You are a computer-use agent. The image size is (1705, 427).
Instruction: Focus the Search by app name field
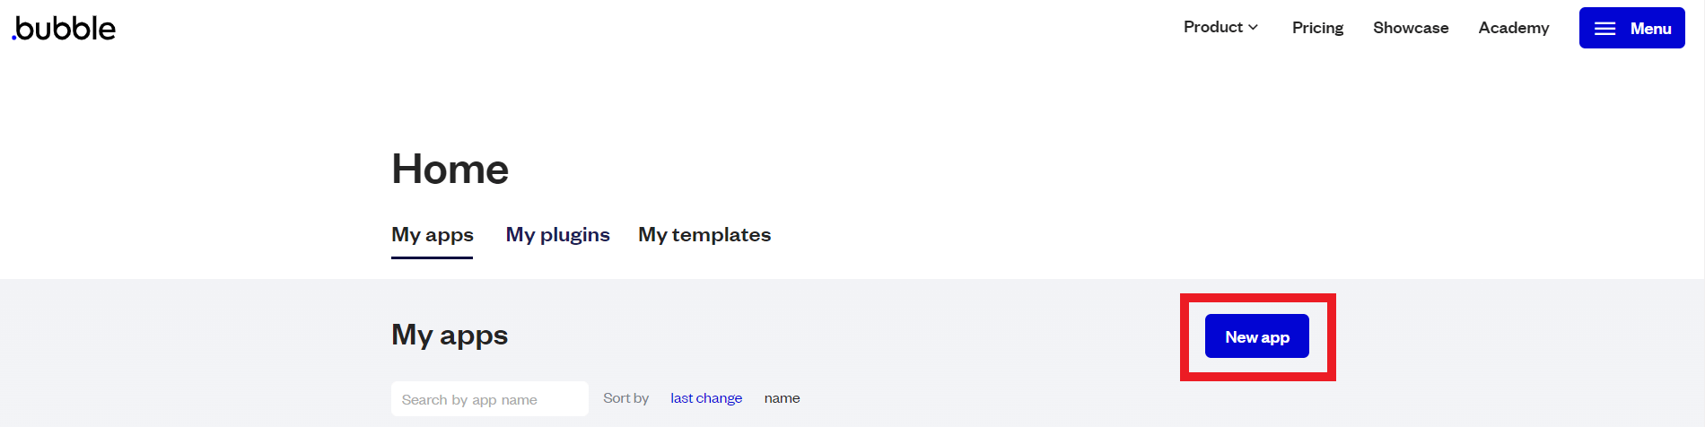489,399
